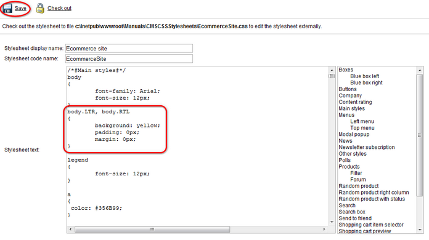
Task: Select Random product with status bookmark
Action: pos(372,199)
